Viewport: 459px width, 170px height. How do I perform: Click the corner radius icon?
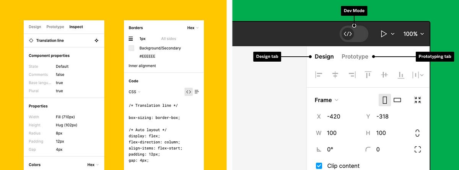pyautogui.click(x=368, y=150)
